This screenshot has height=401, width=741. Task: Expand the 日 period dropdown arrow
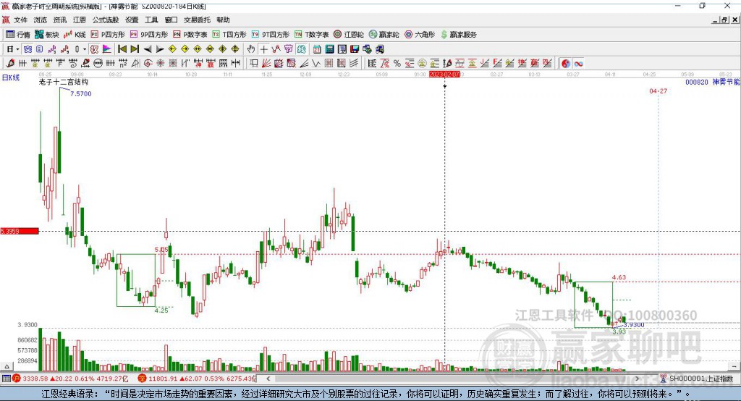click(18, 49)
